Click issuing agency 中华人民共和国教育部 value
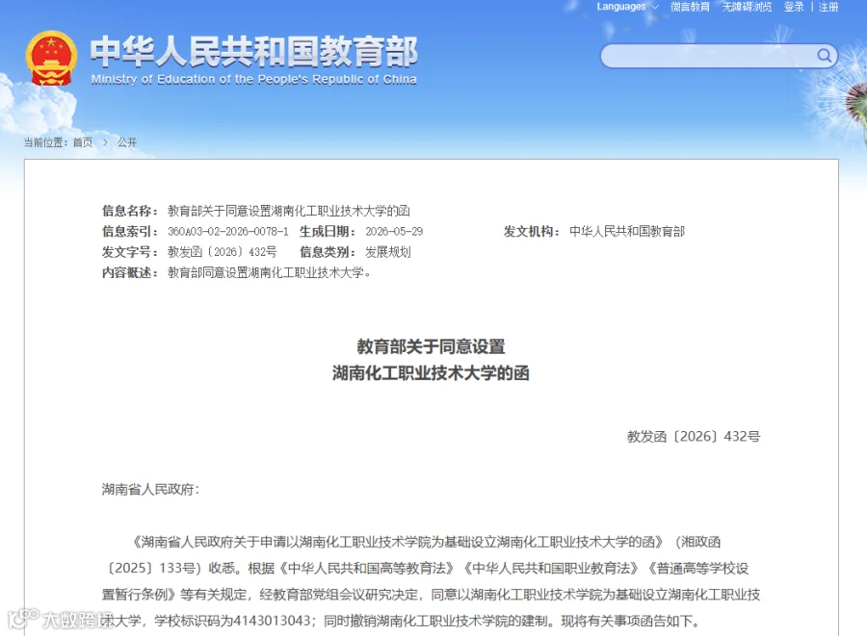The width and height of the screenshot is (867, 636). (x=627, y=231)
